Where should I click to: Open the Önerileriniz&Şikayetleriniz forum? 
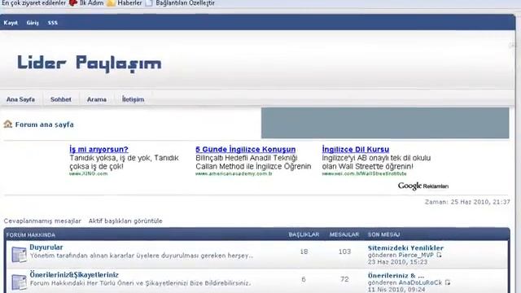(x=74, y=275)
